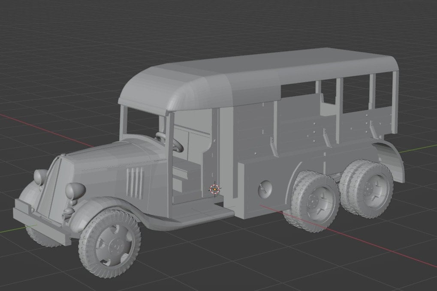Click the 3D cursor in the viewport
437x291 pixels.
click(214, 189)
